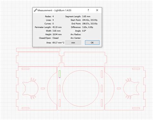Select the right cat head outline
The height and width of the screenshot is (120, 153).
pos(131,88)
